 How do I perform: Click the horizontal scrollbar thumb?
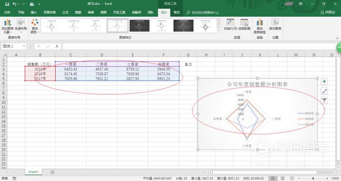click(x=265, y=172)
